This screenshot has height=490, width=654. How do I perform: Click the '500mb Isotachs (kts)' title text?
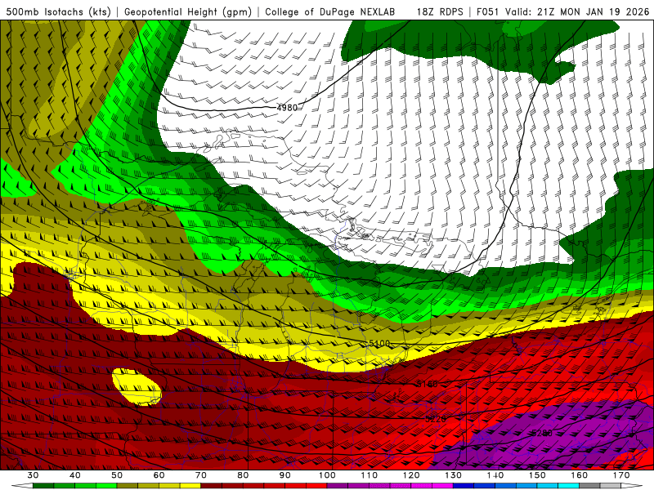[x=58, y=11]
